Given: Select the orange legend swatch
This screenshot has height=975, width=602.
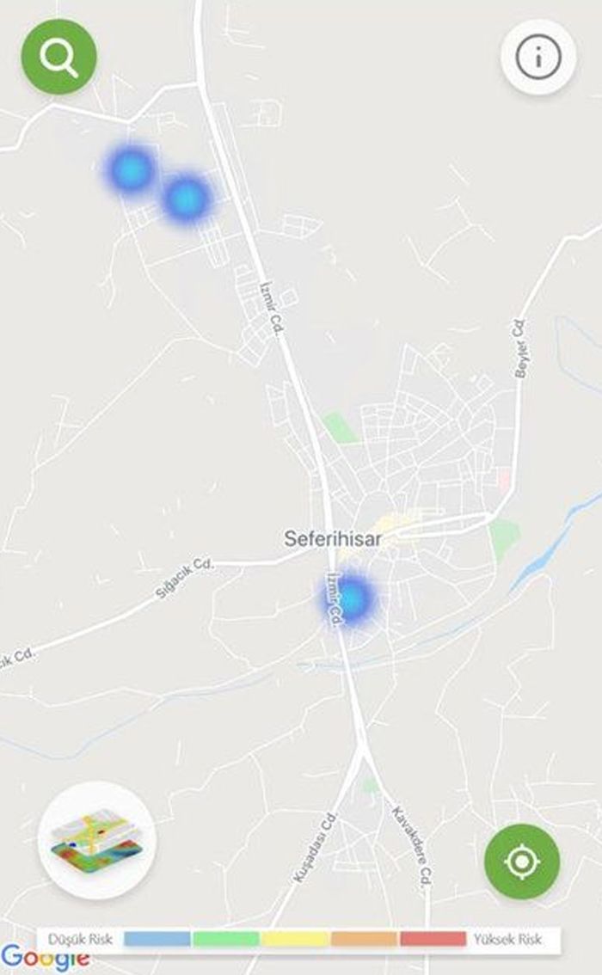Looking at the screenshot, I should (x=364, y=939).
